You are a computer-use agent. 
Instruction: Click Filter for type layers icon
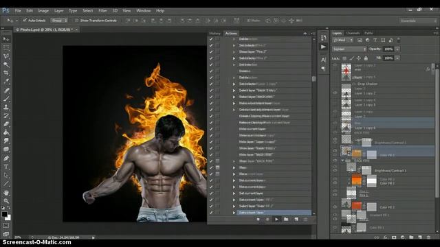pyautogui.click(x=375, y=40)
